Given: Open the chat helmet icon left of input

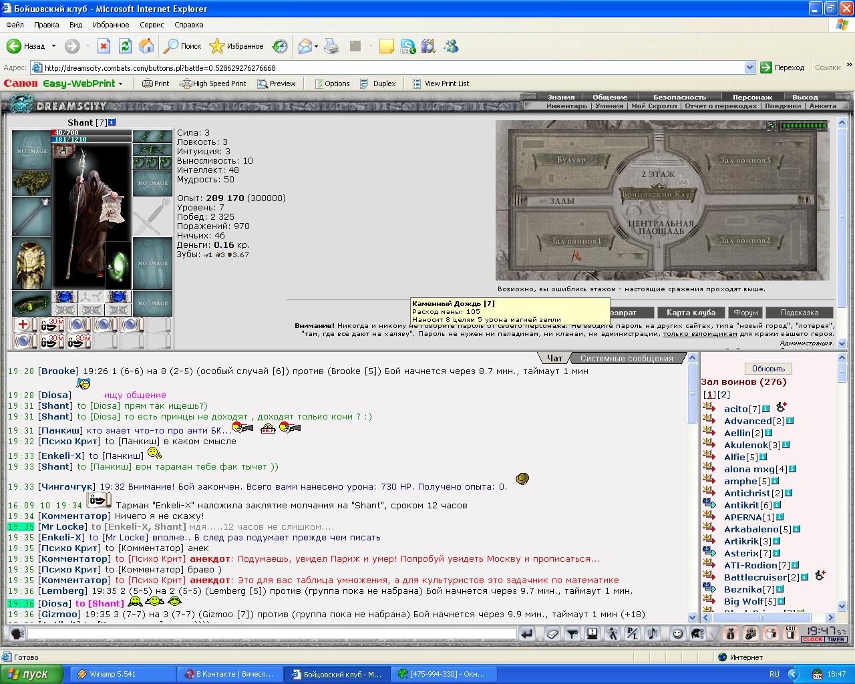Looking at the screenshot, I should 17,634.
